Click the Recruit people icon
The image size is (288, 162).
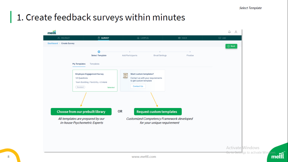tap(59, 38)
